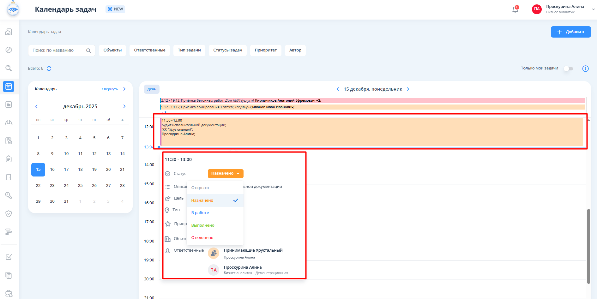Click the day view vertical scrollbar

[x=588, y=246]
